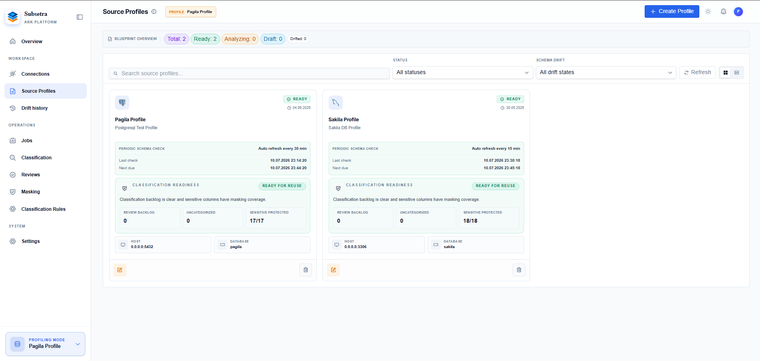Open the Status filter dropdown

pos(463,73)
